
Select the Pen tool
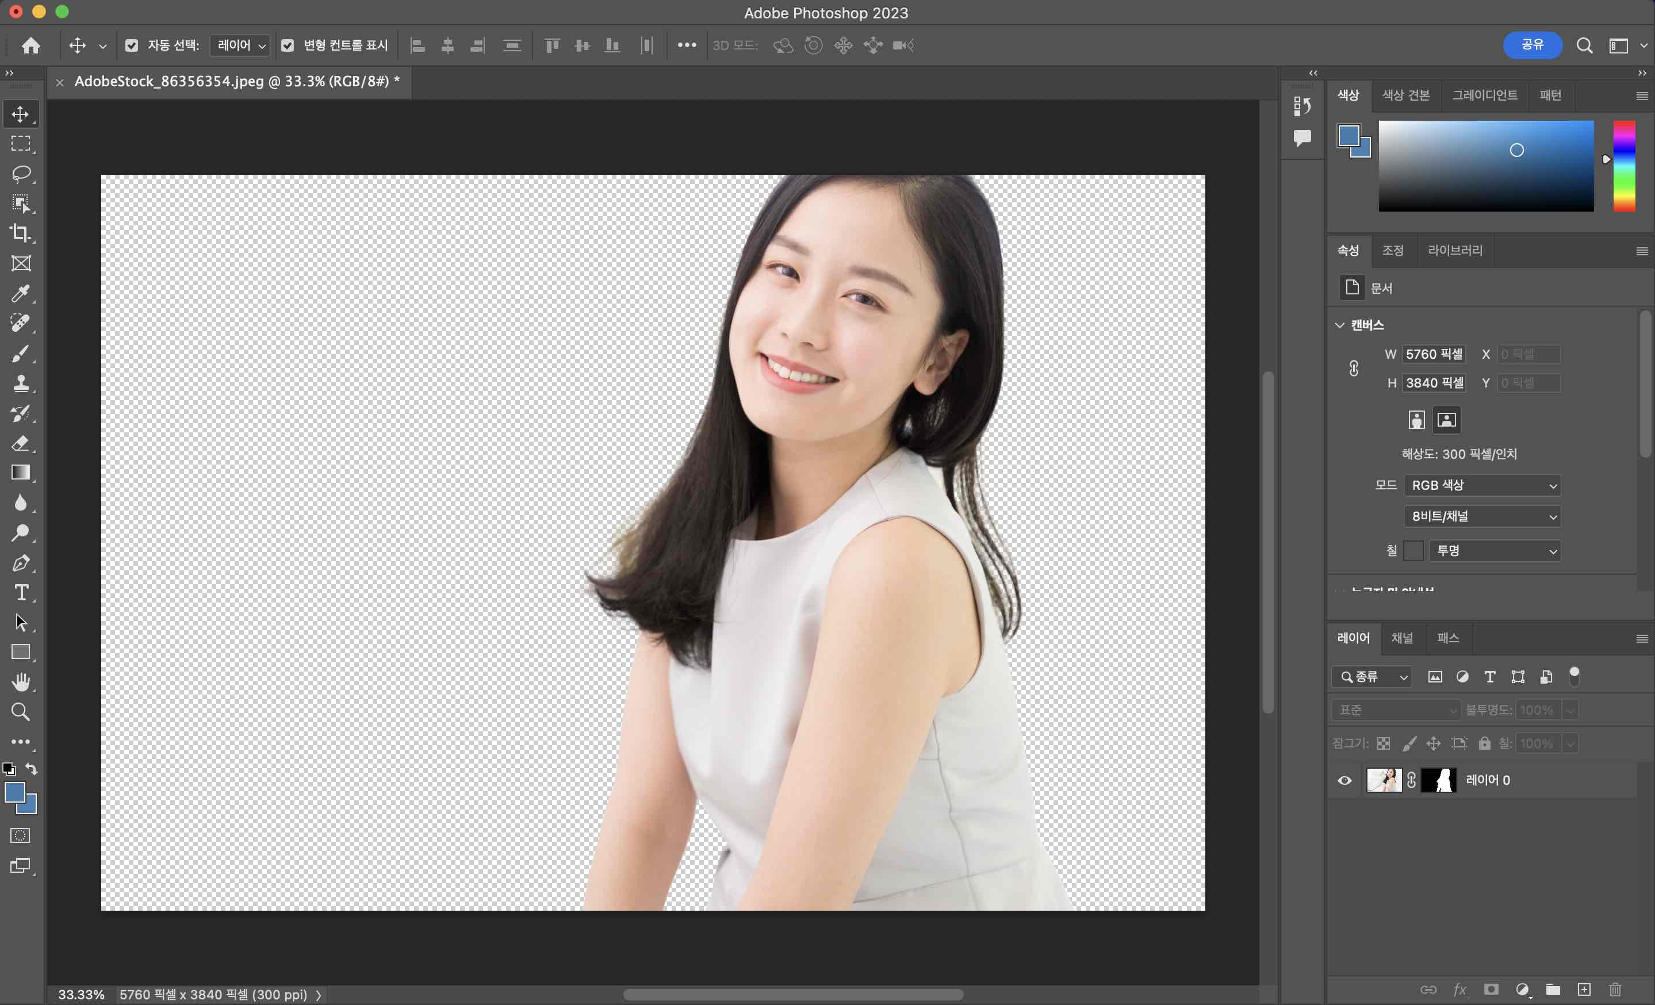tap(21, 563)
